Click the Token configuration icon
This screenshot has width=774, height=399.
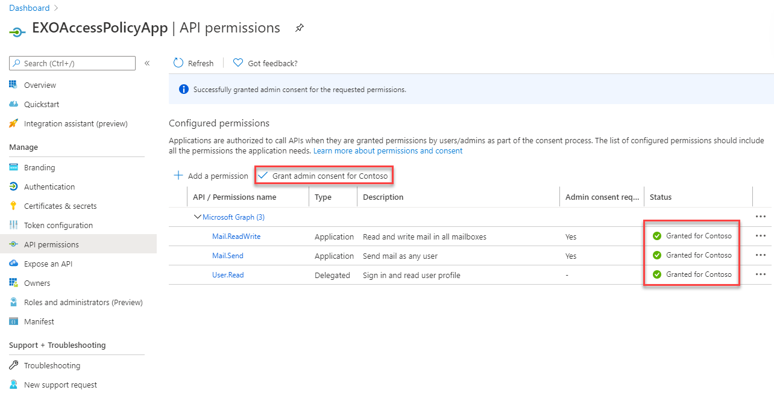(13, 225)
